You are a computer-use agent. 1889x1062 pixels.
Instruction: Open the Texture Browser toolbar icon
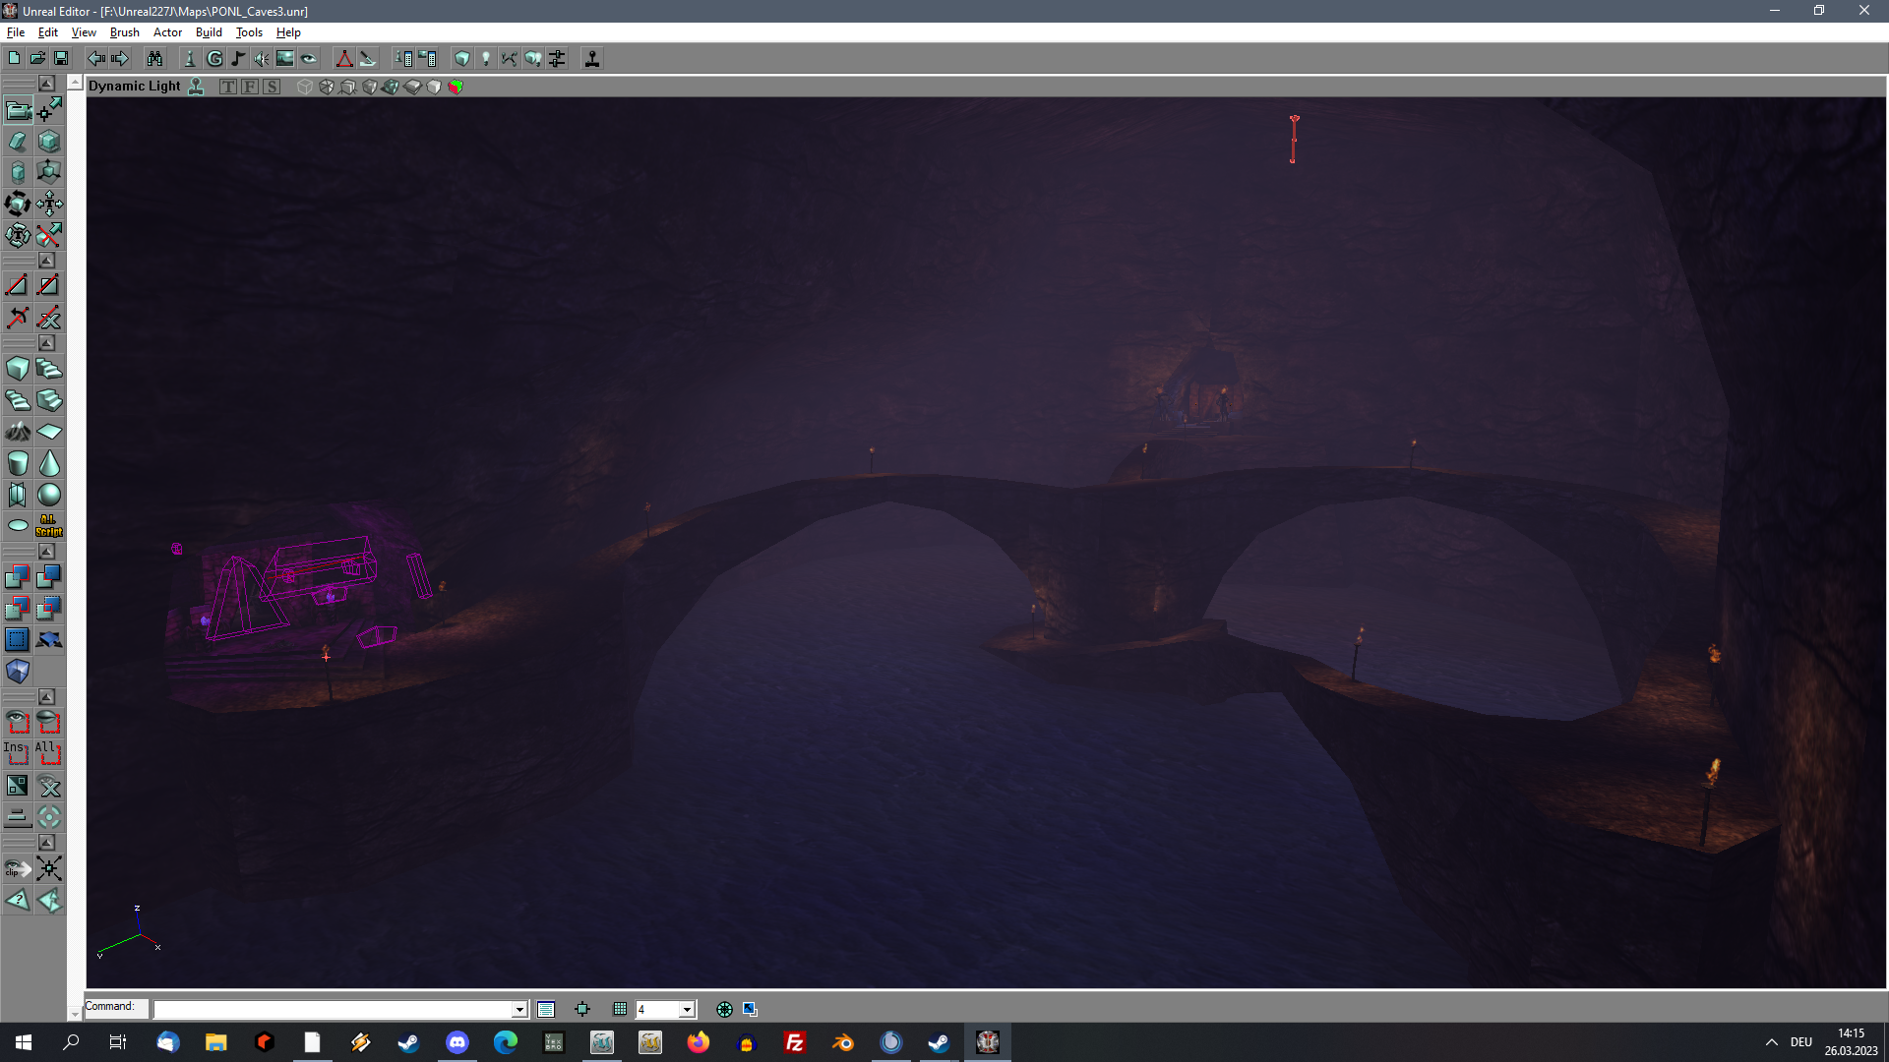click(x=284, y=59)
